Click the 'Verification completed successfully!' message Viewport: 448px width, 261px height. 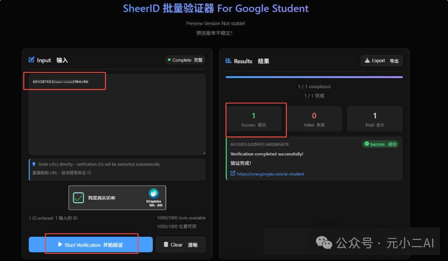click(x=267, y=154)
